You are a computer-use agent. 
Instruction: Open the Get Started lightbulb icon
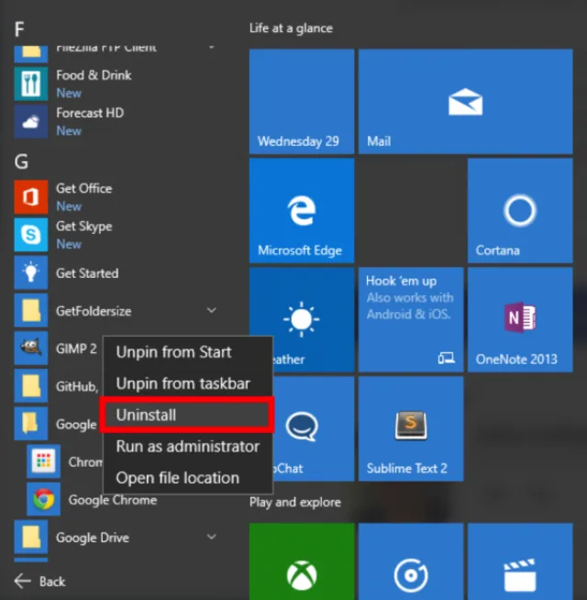(31, 272)
